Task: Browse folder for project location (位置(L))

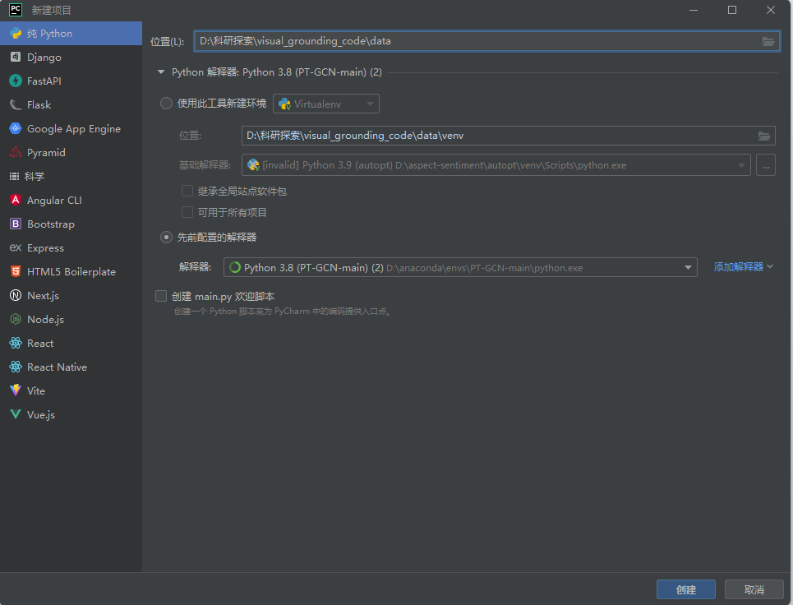Action: [768, 41]
